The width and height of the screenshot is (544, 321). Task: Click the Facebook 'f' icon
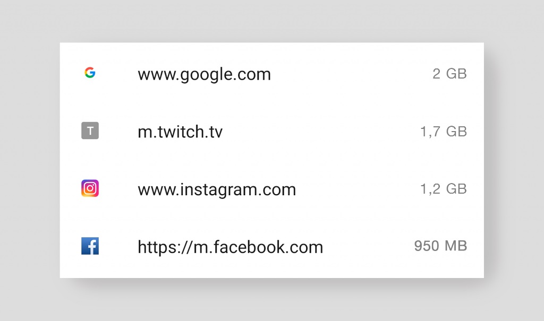(90, 246)
